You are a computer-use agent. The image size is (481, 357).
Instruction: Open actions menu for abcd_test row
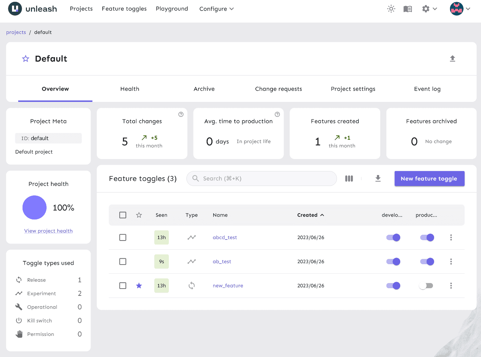(x=451, y=237)
